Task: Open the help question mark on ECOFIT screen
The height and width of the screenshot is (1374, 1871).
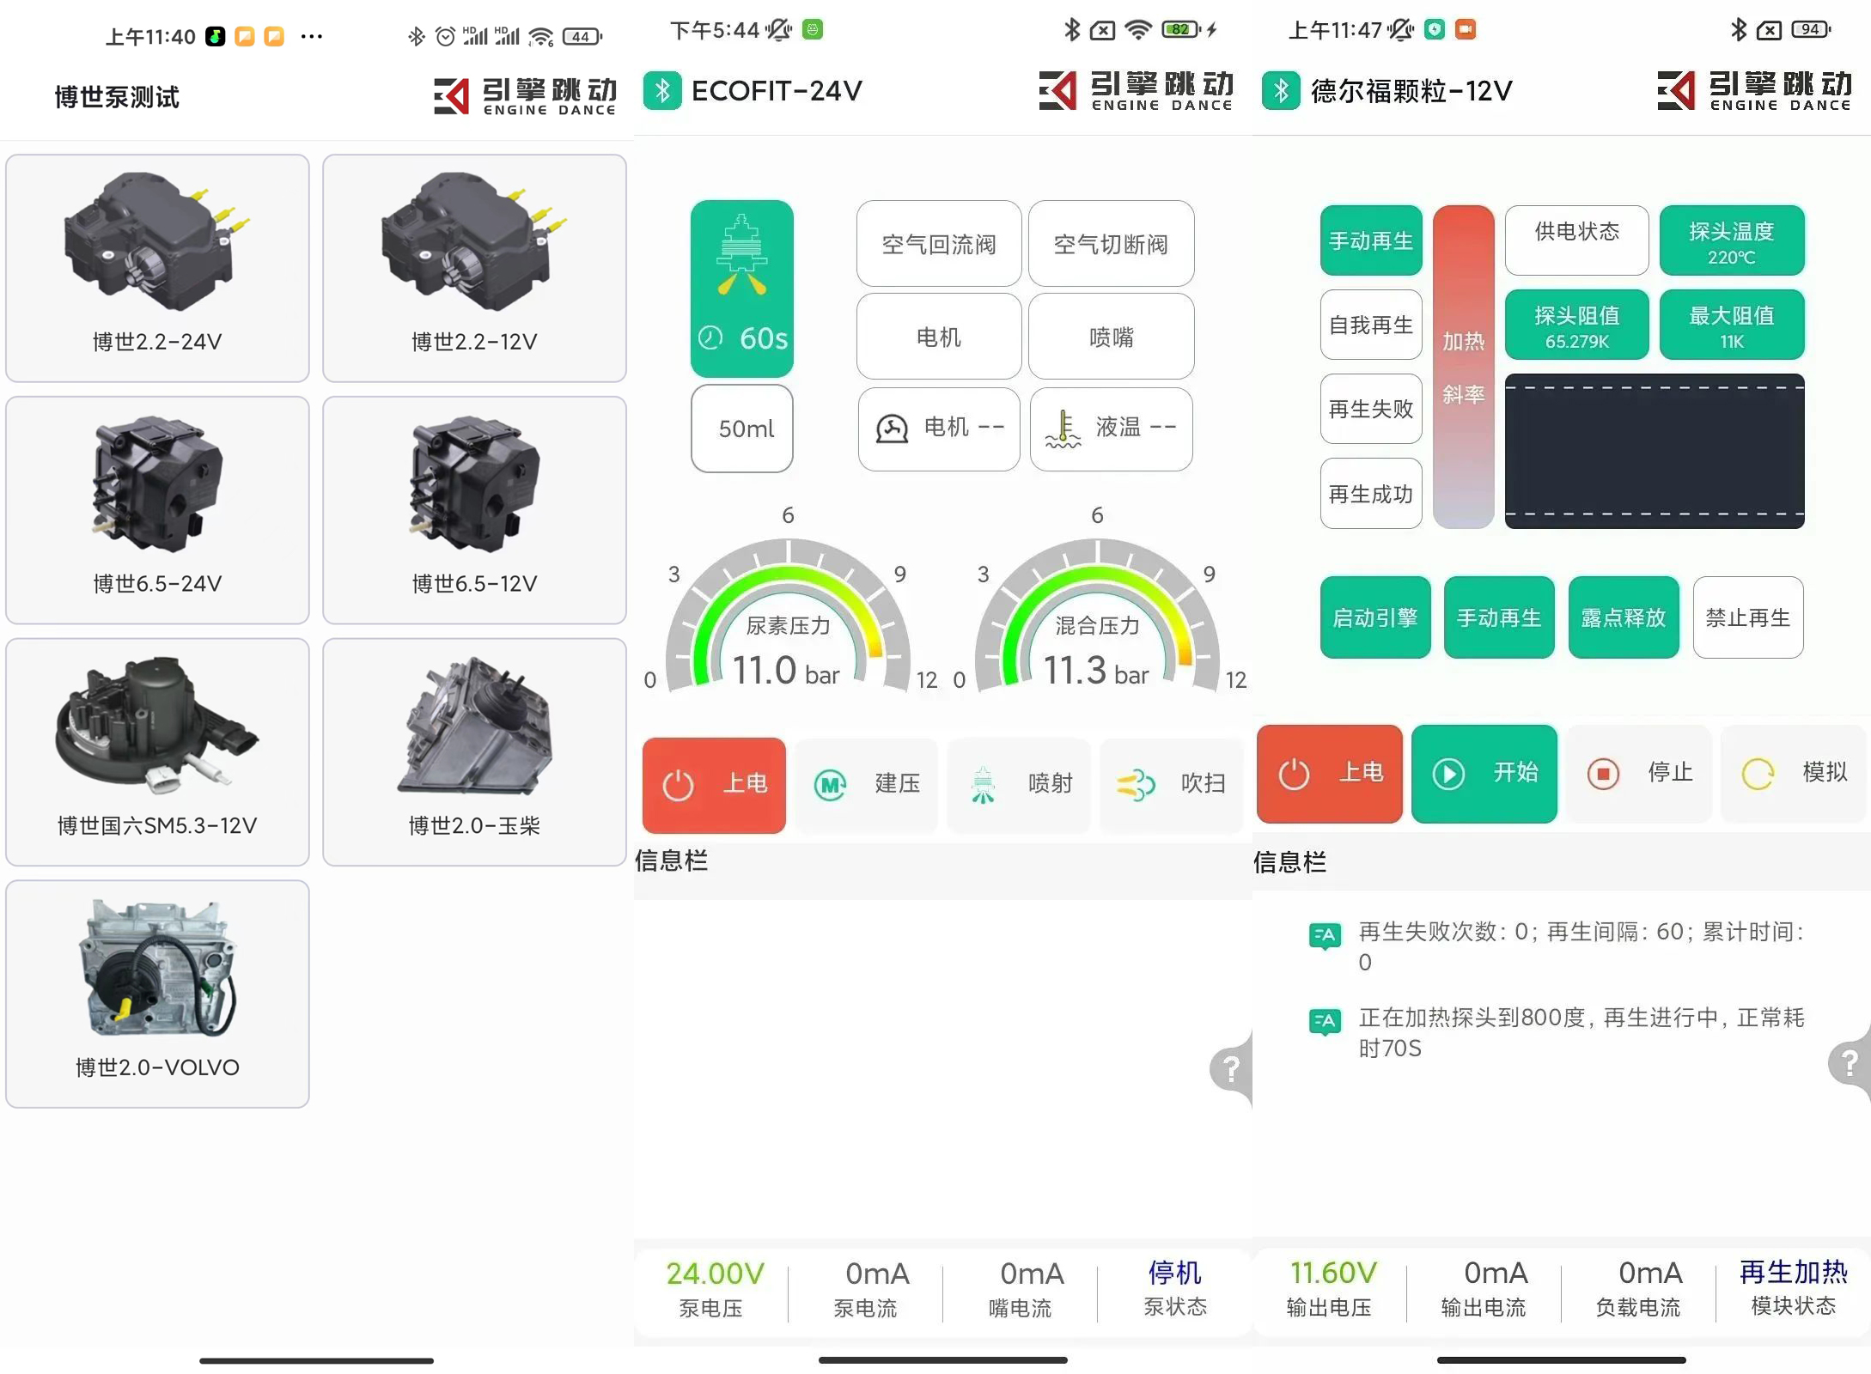Action: tap(1232, 1068)
